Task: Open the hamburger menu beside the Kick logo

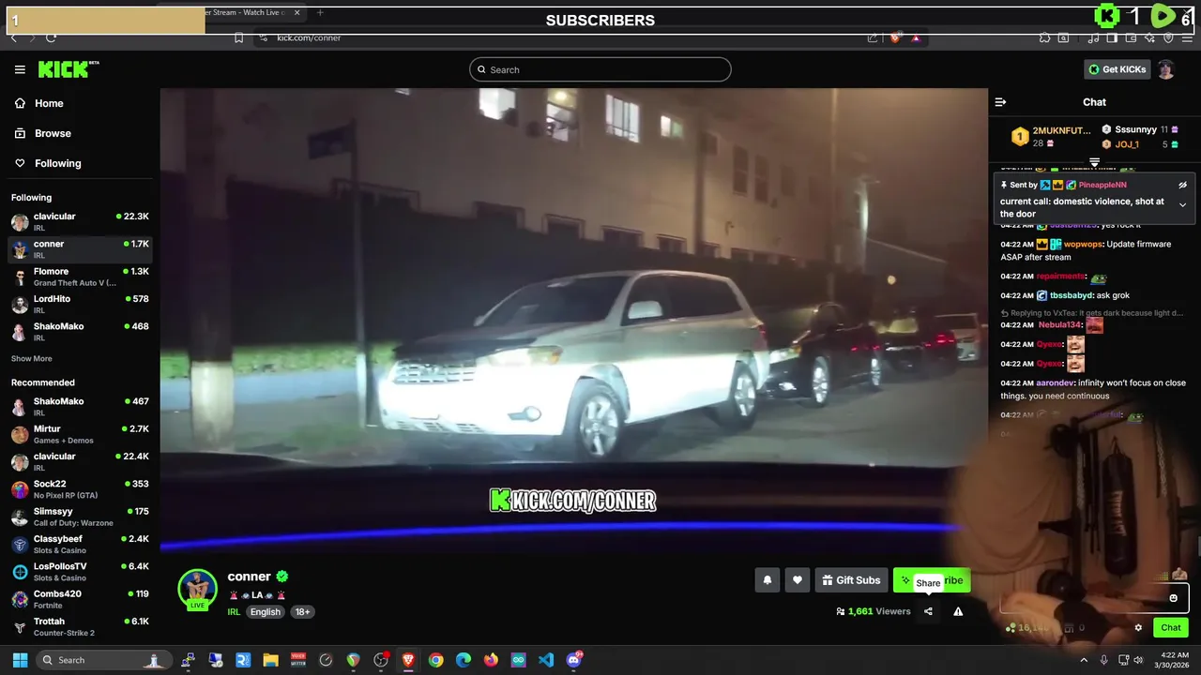Action: 20,69
